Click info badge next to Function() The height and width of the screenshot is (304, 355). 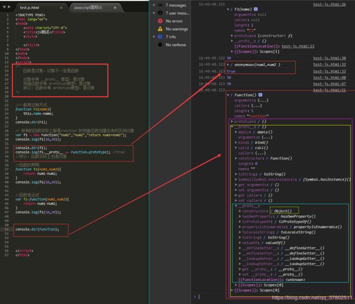pos(261,95)
